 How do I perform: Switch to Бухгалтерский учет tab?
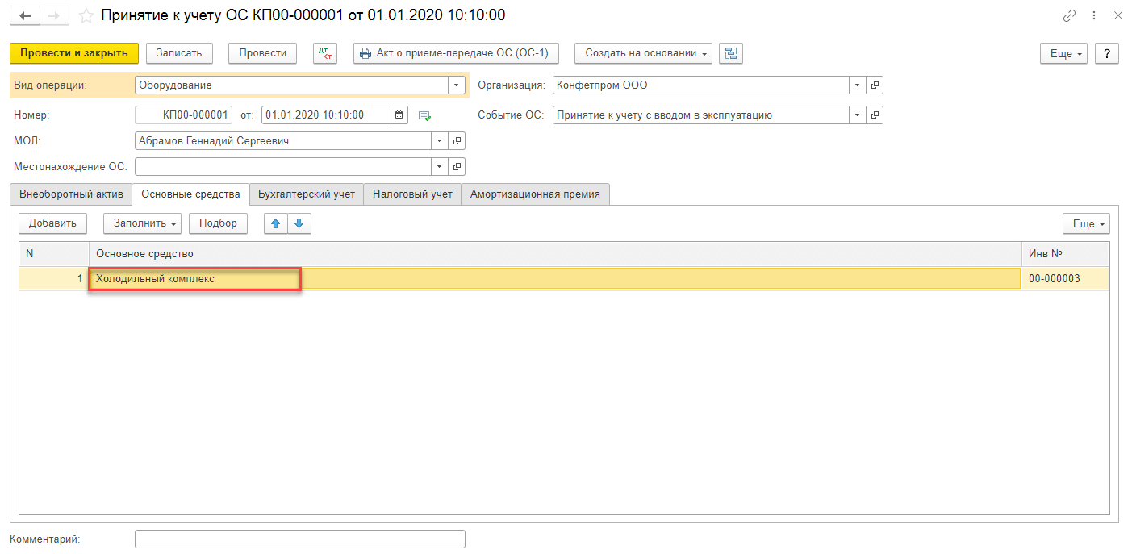(x=306, y=194)
